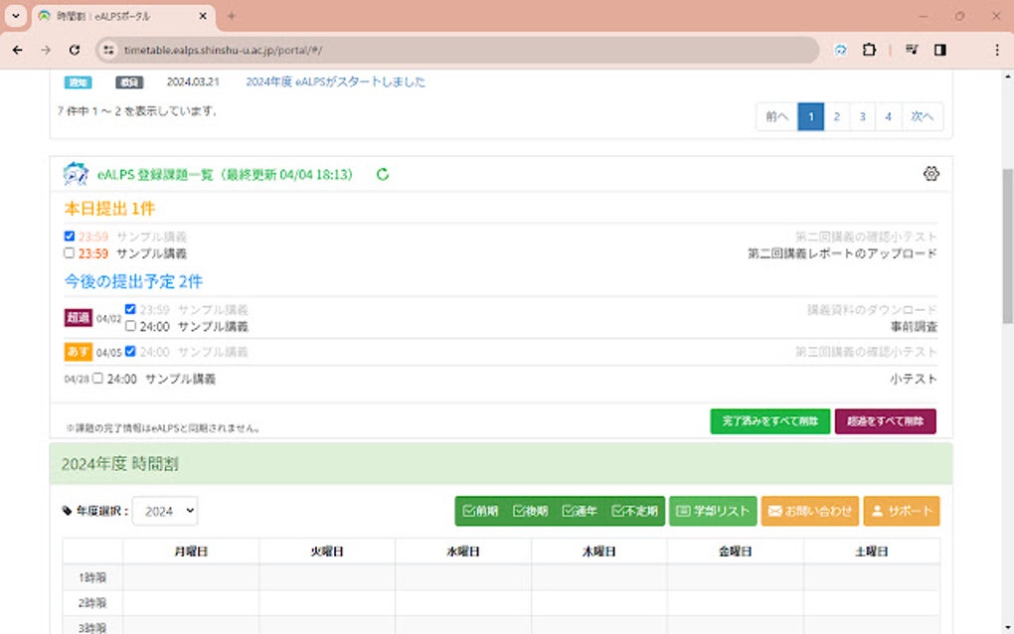Open assignment list settings gear

pos(930,174)
